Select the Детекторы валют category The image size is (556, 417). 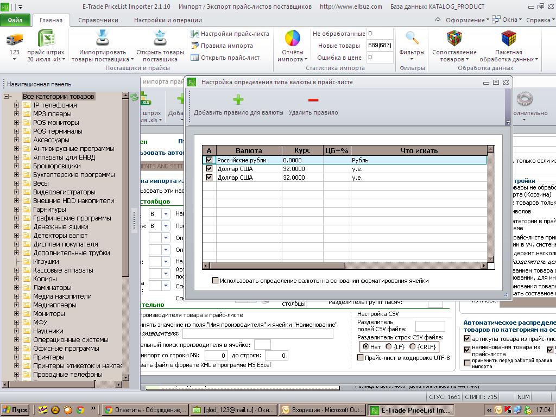pyautogui.click(x=60, y=236)
